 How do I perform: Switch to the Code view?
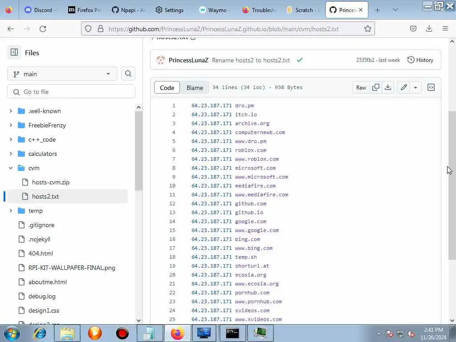167,88
